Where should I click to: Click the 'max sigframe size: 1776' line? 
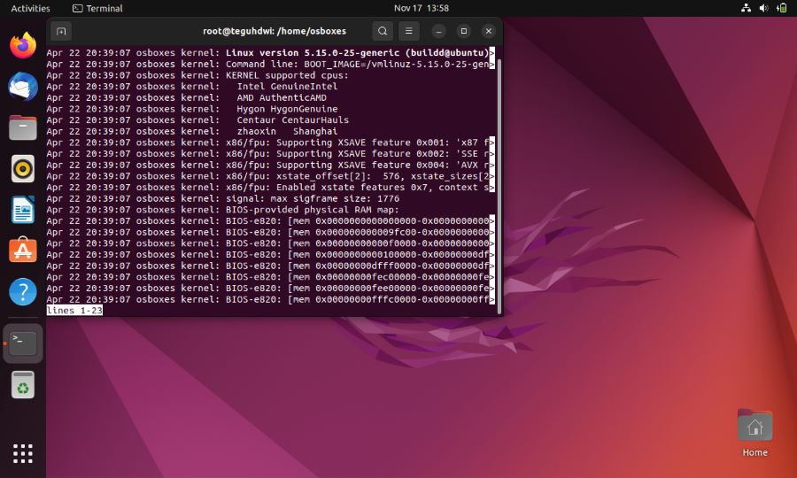coord(223,198)
